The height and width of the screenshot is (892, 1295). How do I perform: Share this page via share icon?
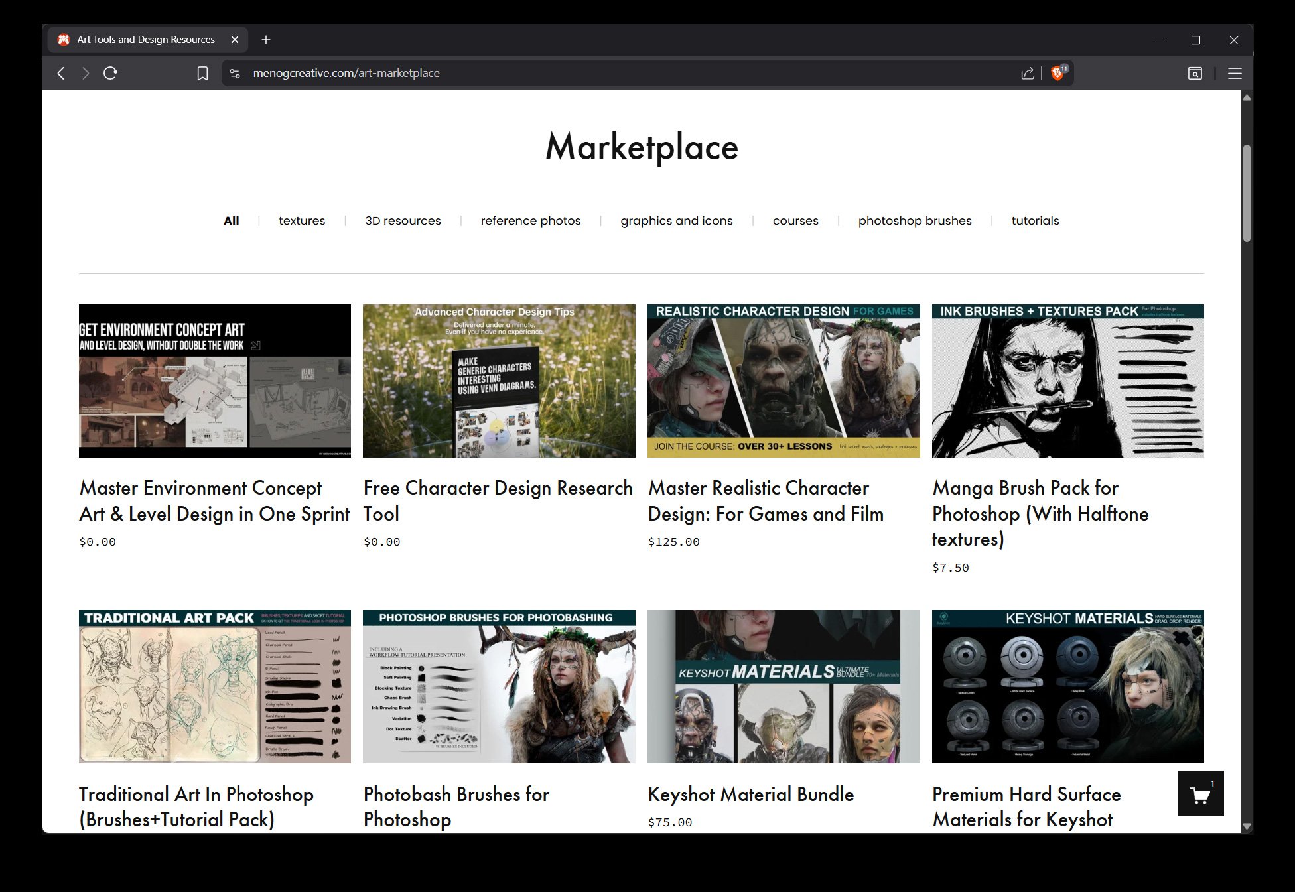[x=1028, y=74]
